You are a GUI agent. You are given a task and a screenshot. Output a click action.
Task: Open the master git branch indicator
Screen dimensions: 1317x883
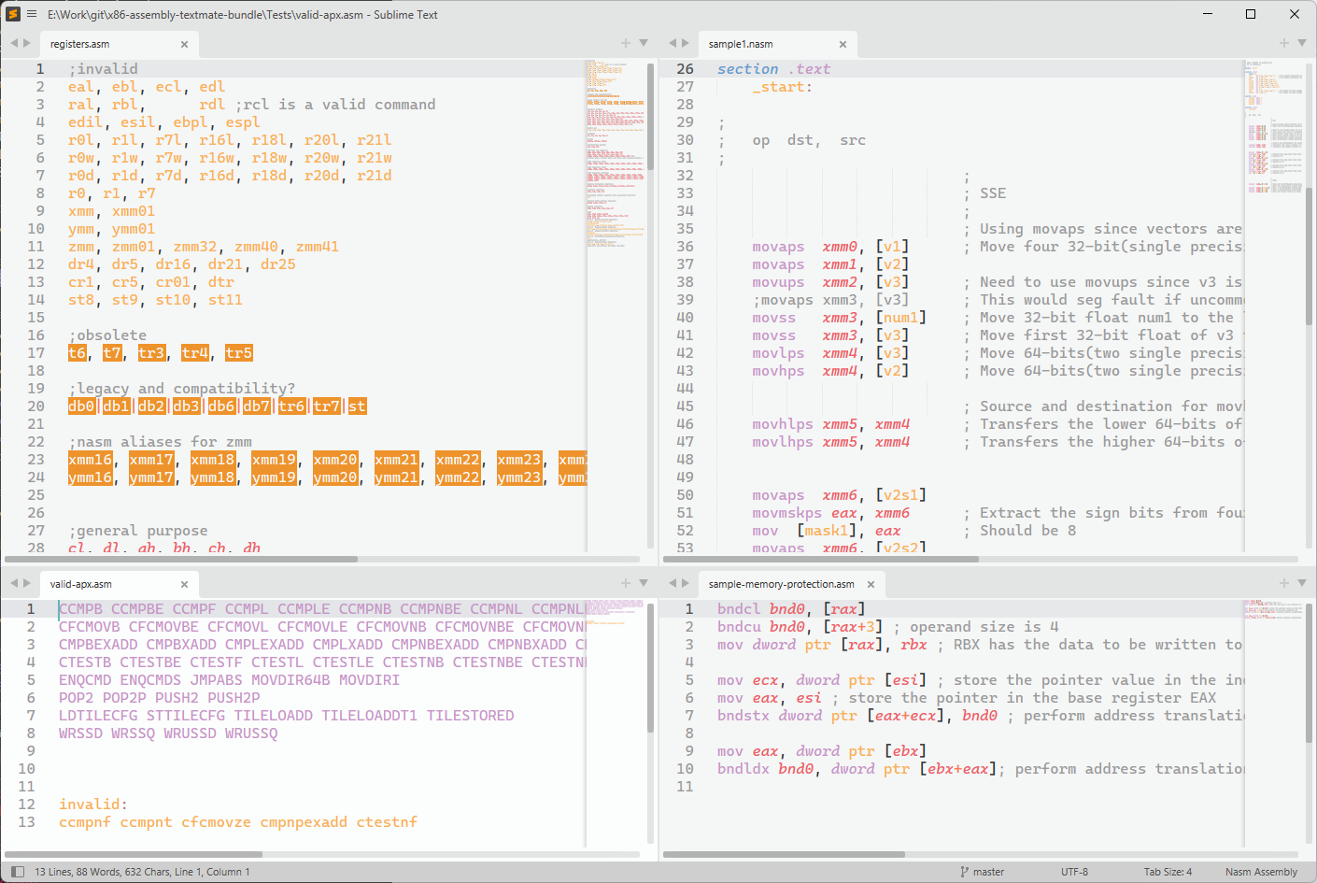983,872
